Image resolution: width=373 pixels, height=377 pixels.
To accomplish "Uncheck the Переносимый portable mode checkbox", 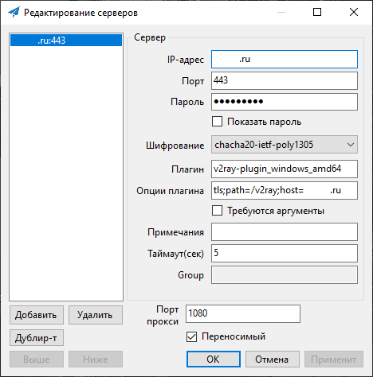I will (191, 336).
